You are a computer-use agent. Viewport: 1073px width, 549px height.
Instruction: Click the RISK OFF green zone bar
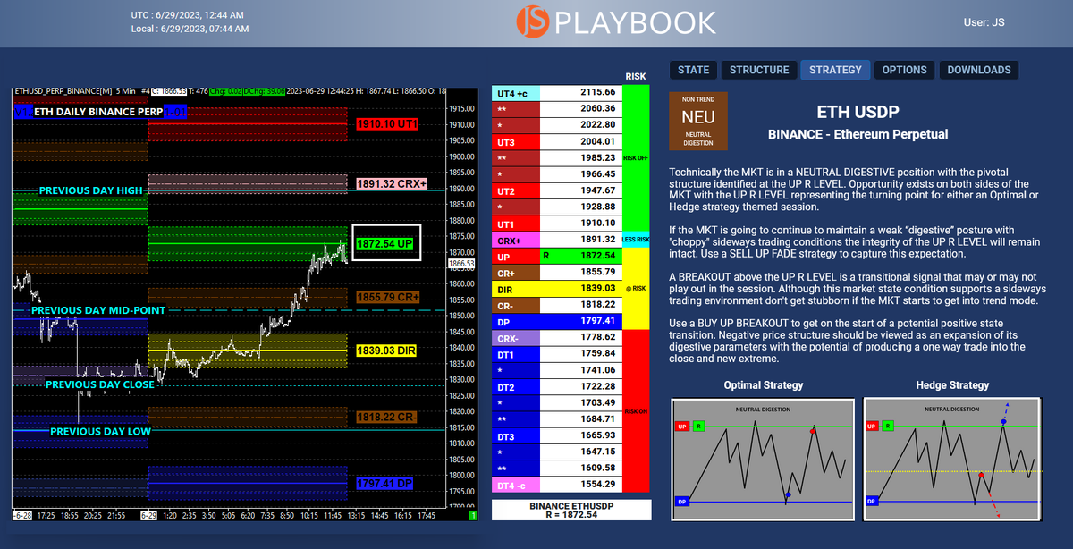point(636,157)
